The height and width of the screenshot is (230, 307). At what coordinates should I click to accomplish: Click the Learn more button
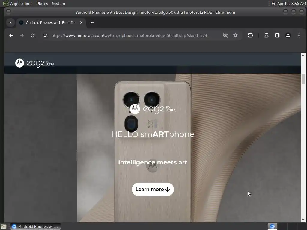pos(153,189)
